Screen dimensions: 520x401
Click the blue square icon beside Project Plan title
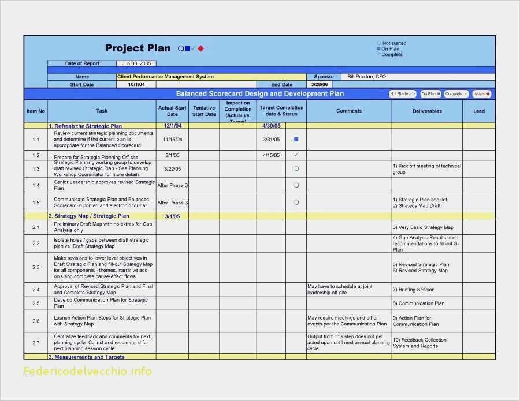click(x=188, y=48)
